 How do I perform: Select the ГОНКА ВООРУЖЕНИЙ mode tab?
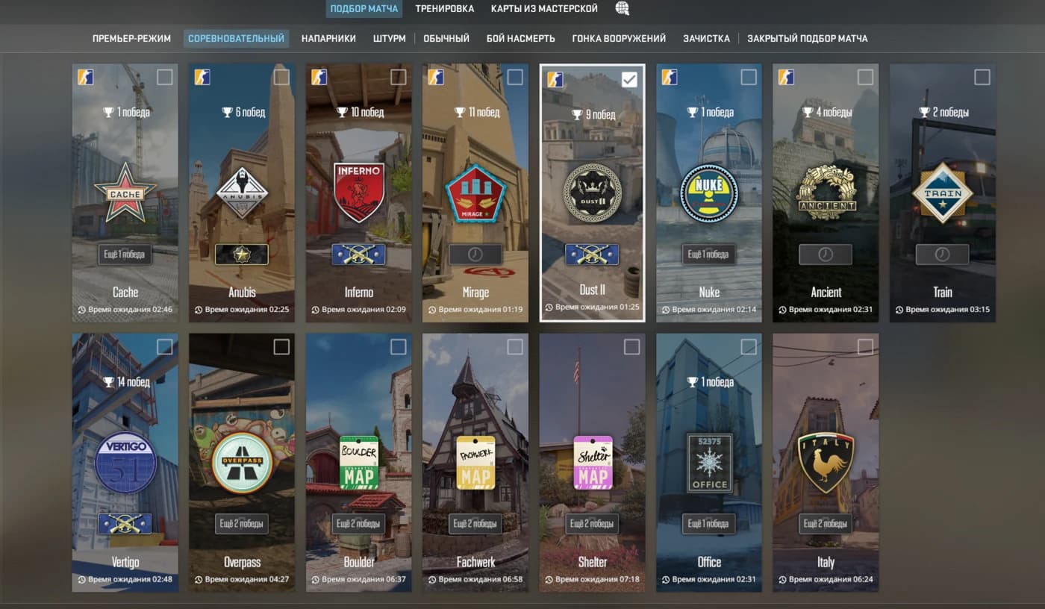point(619,38)
